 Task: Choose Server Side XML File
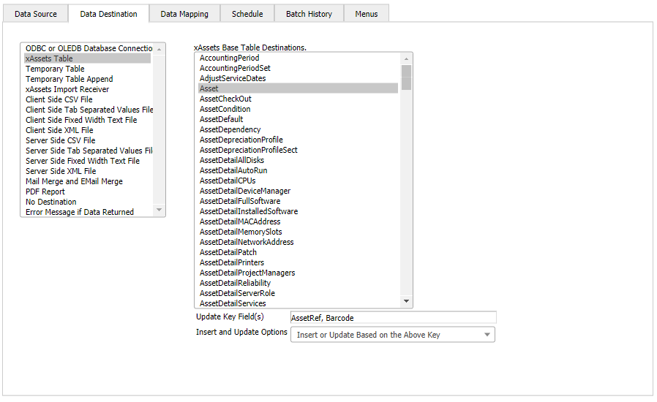88,171
